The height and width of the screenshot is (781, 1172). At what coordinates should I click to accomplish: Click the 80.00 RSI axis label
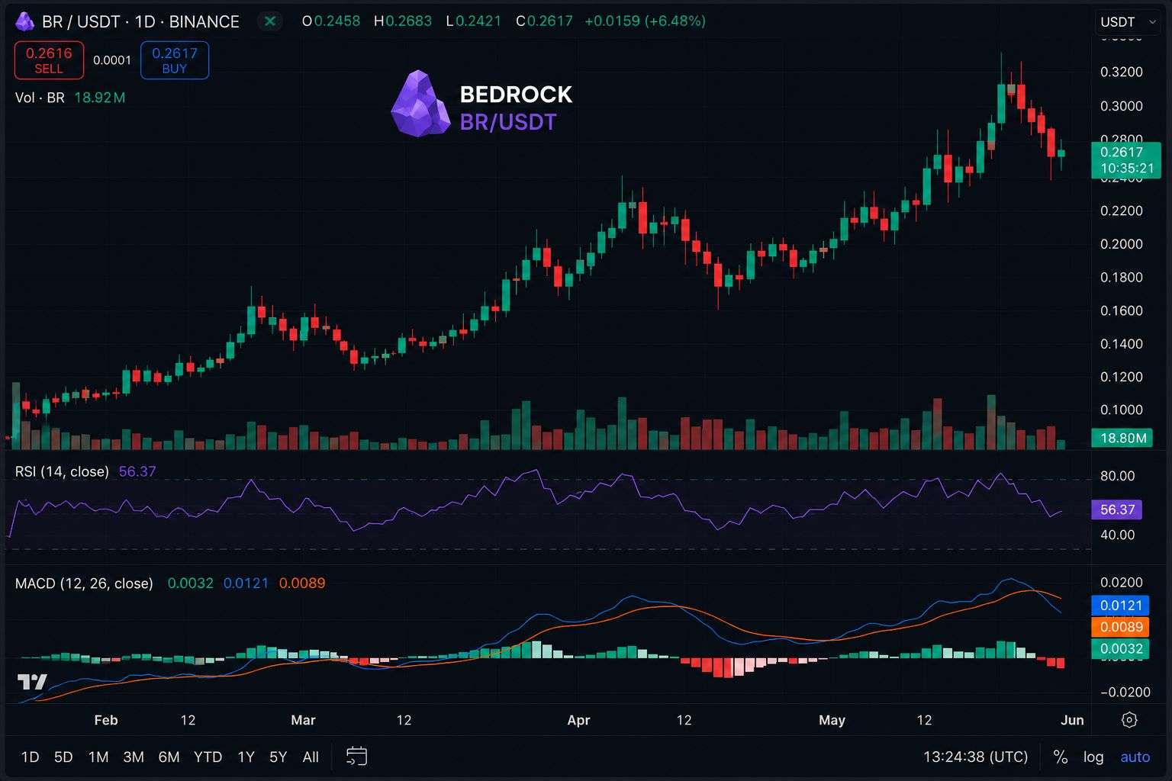point(1118,476)
